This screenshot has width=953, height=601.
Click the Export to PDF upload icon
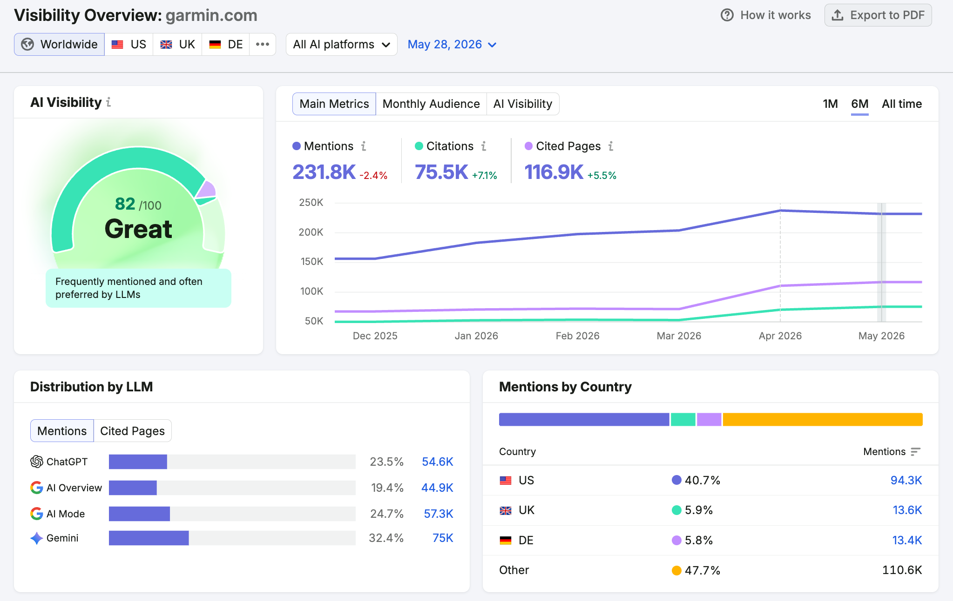click(838, 15)
